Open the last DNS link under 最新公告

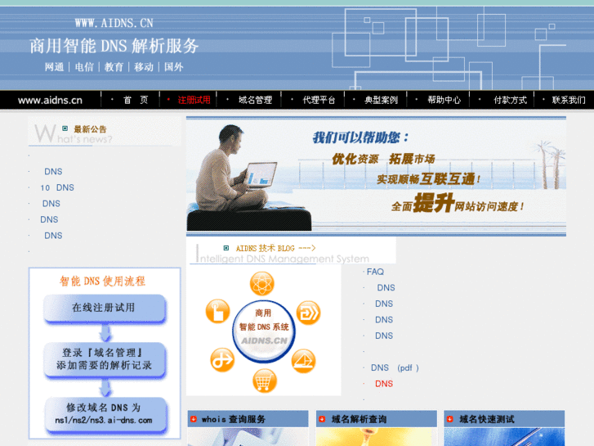(x=53, y=236)
